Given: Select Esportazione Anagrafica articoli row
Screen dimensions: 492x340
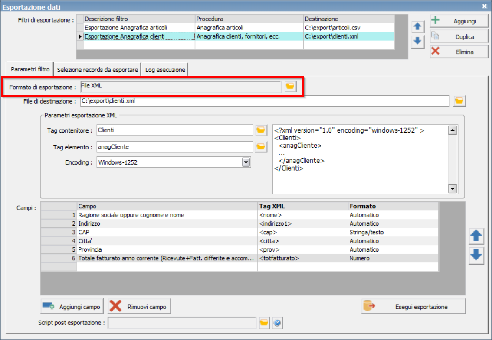Looking at the screenshot, I should [235, 28].
